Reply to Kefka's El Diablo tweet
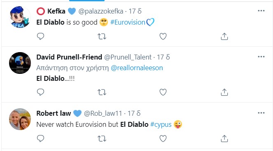Viewport: 273px width, 151px height. pos(41,37)
